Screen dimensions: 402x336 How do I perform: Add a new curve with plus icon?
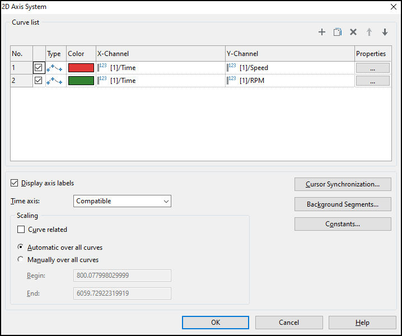pyautogui.click(x=321, y=32)
